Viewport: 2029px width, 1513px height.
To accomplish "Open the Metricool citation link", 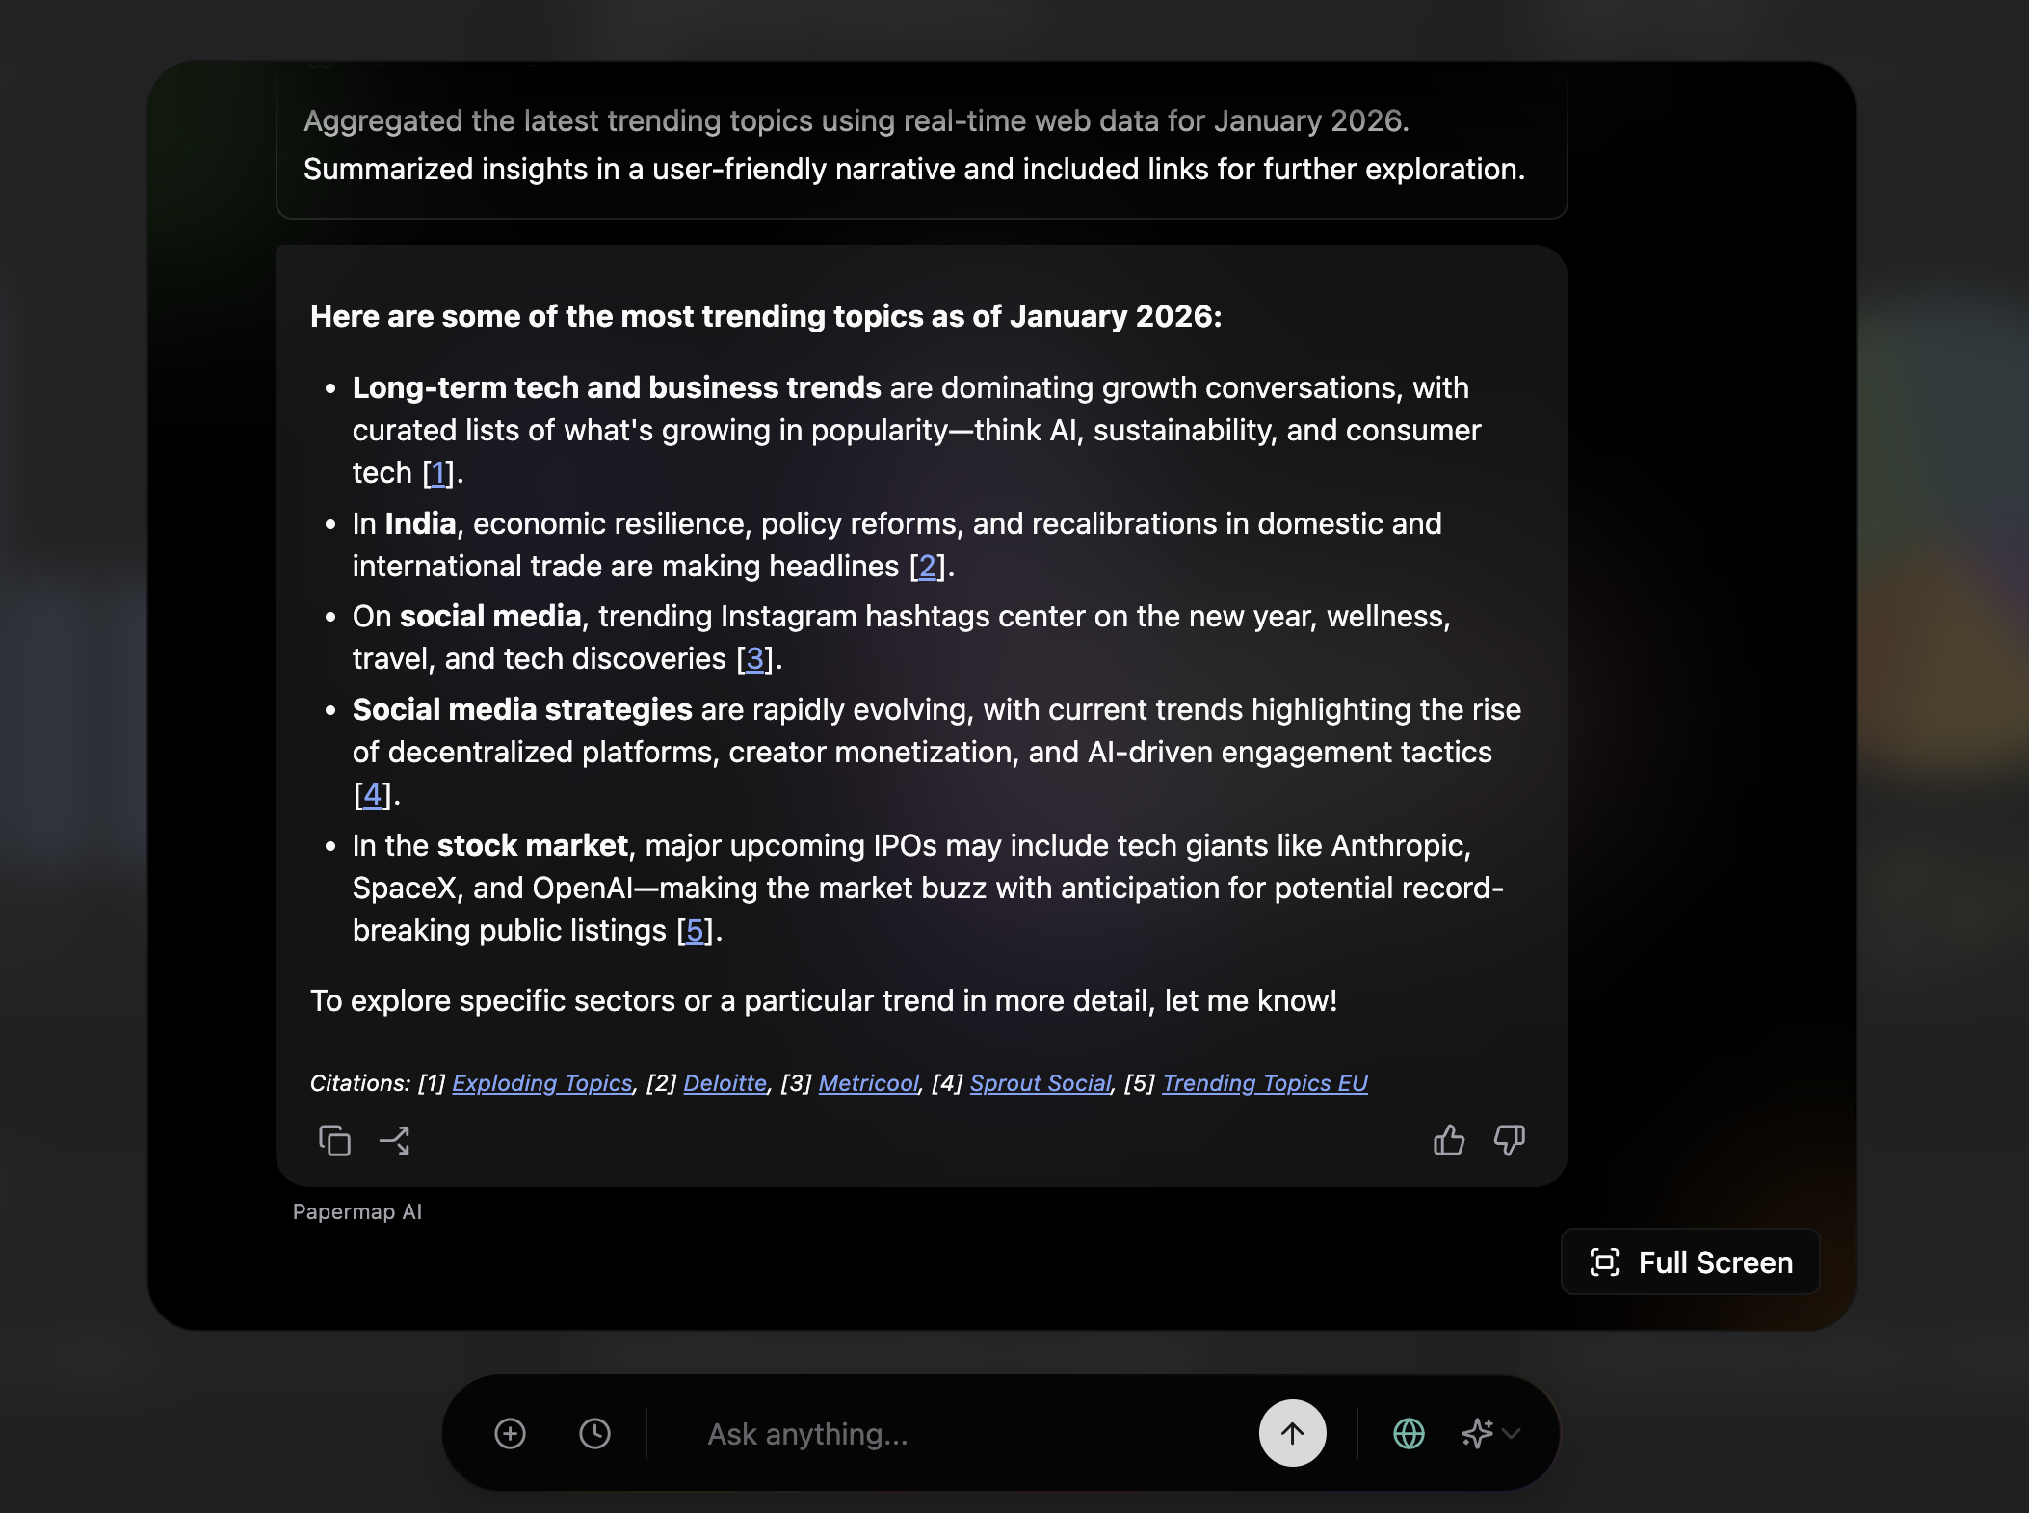I will point(868,1083).
